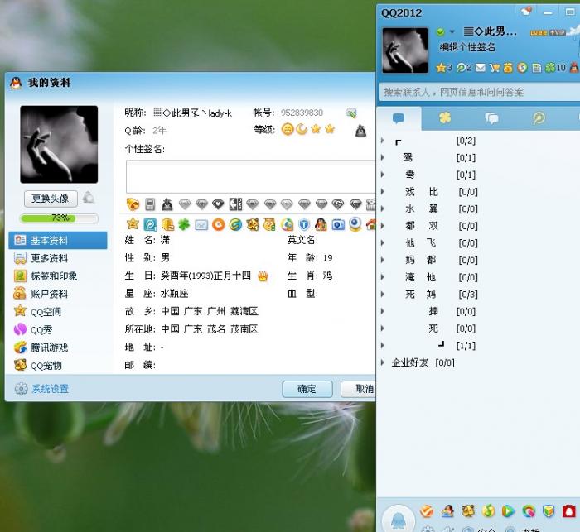Click the avatar thumbnail in QQ2012 panel
The image size is (580, 532).
pyautogui.click(x=405, y=50)
